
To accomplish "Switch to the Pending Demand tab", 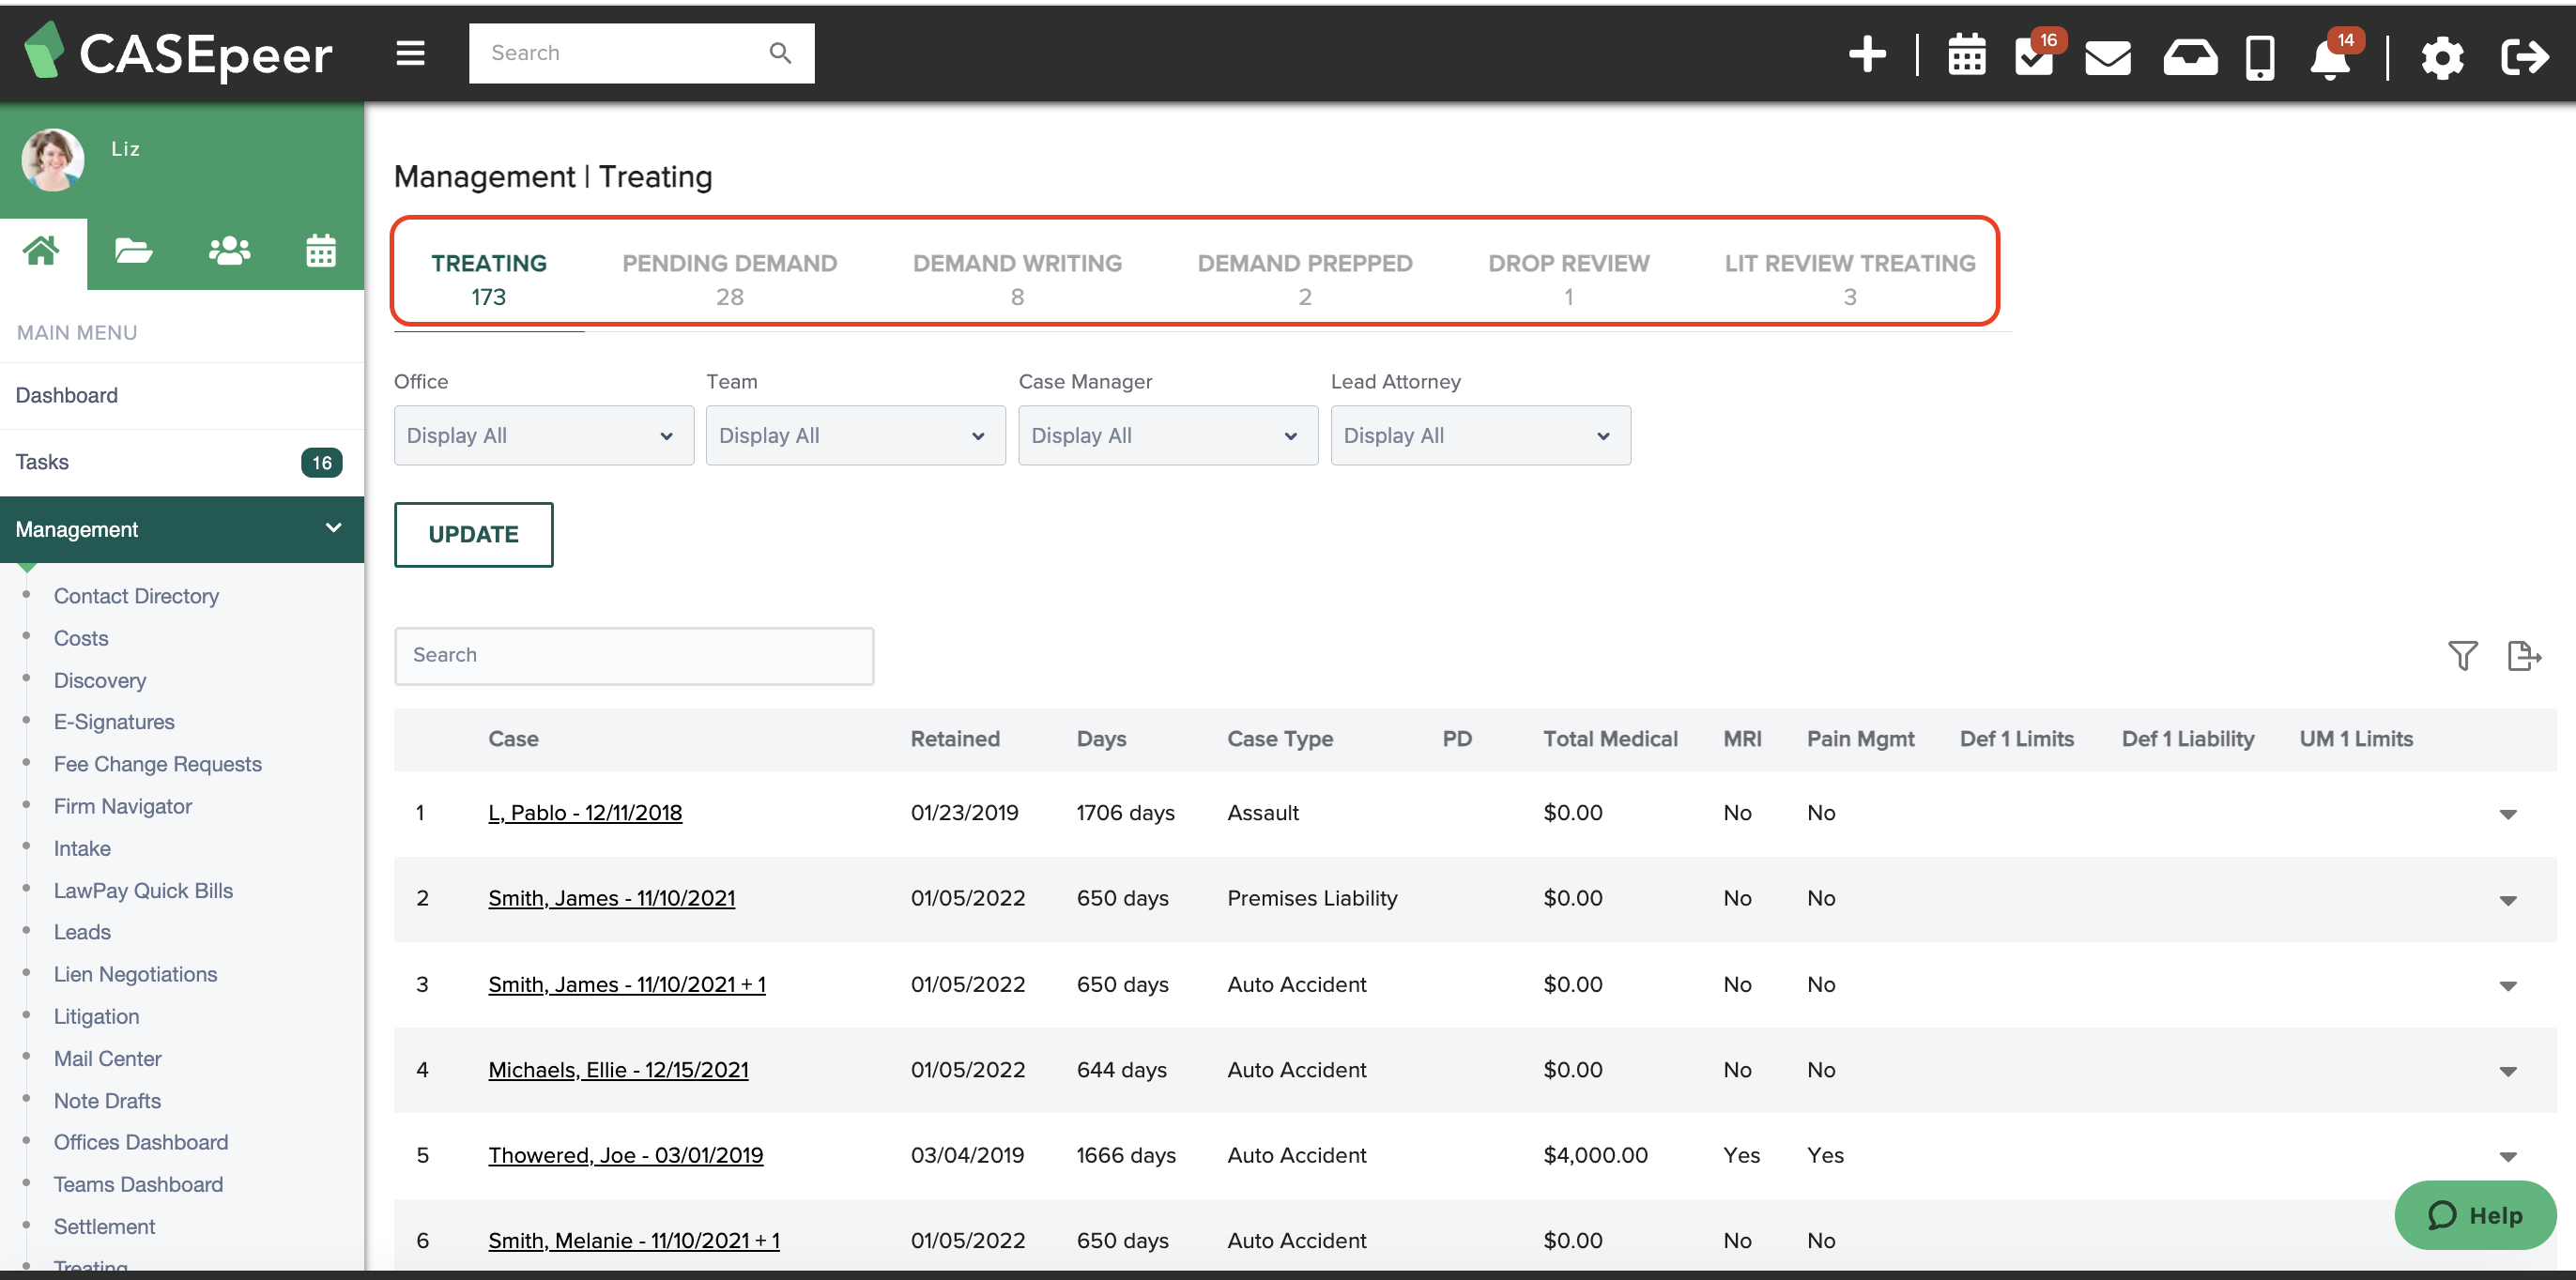I will click(729, 279).
